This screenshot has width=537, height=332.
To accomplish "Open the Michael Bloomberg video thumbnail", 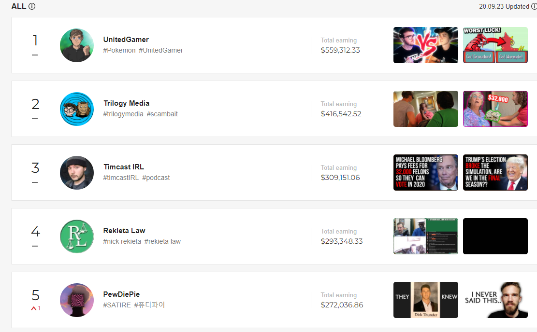I will coord(426,172).
